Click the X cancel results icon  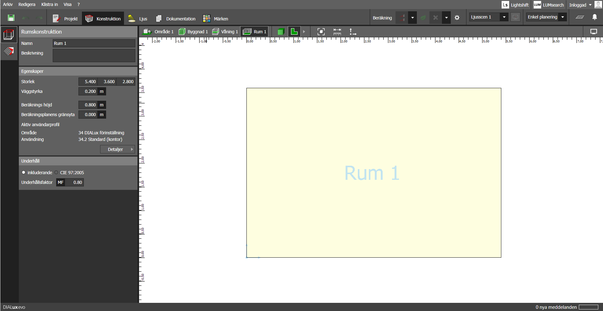pos(435,18)
